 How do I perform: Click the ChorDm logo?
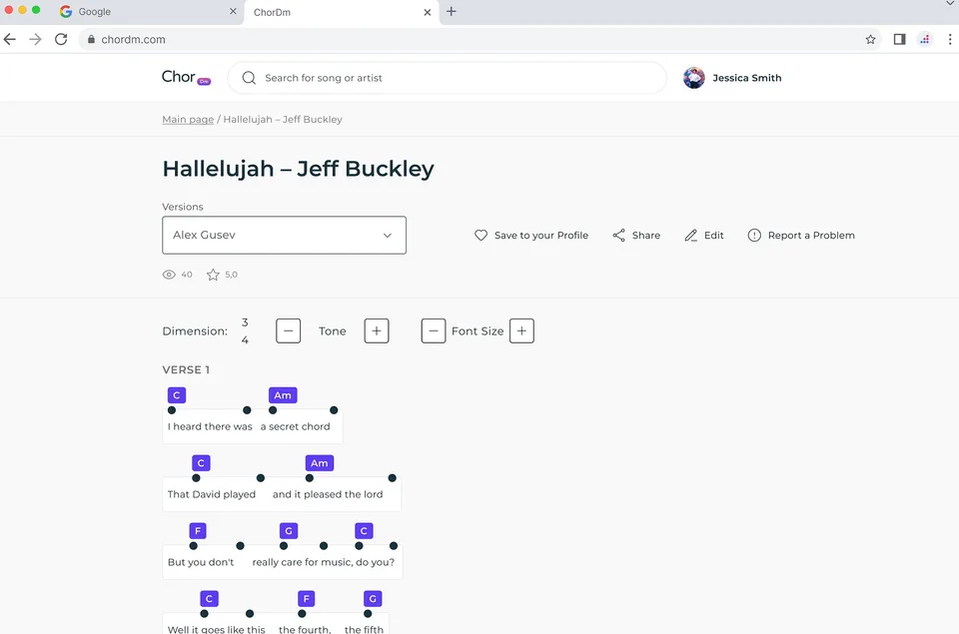[x=186, y=78]
